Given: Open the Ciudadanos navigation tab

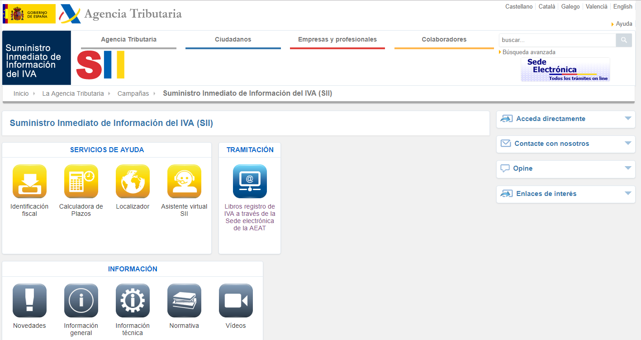Looking at the screenshot, I should point(233,40).
